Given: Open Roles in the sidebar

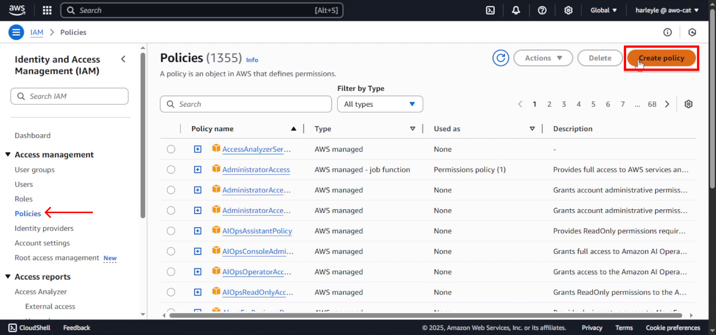Looking at the screenshot, I should coord(23,199).
